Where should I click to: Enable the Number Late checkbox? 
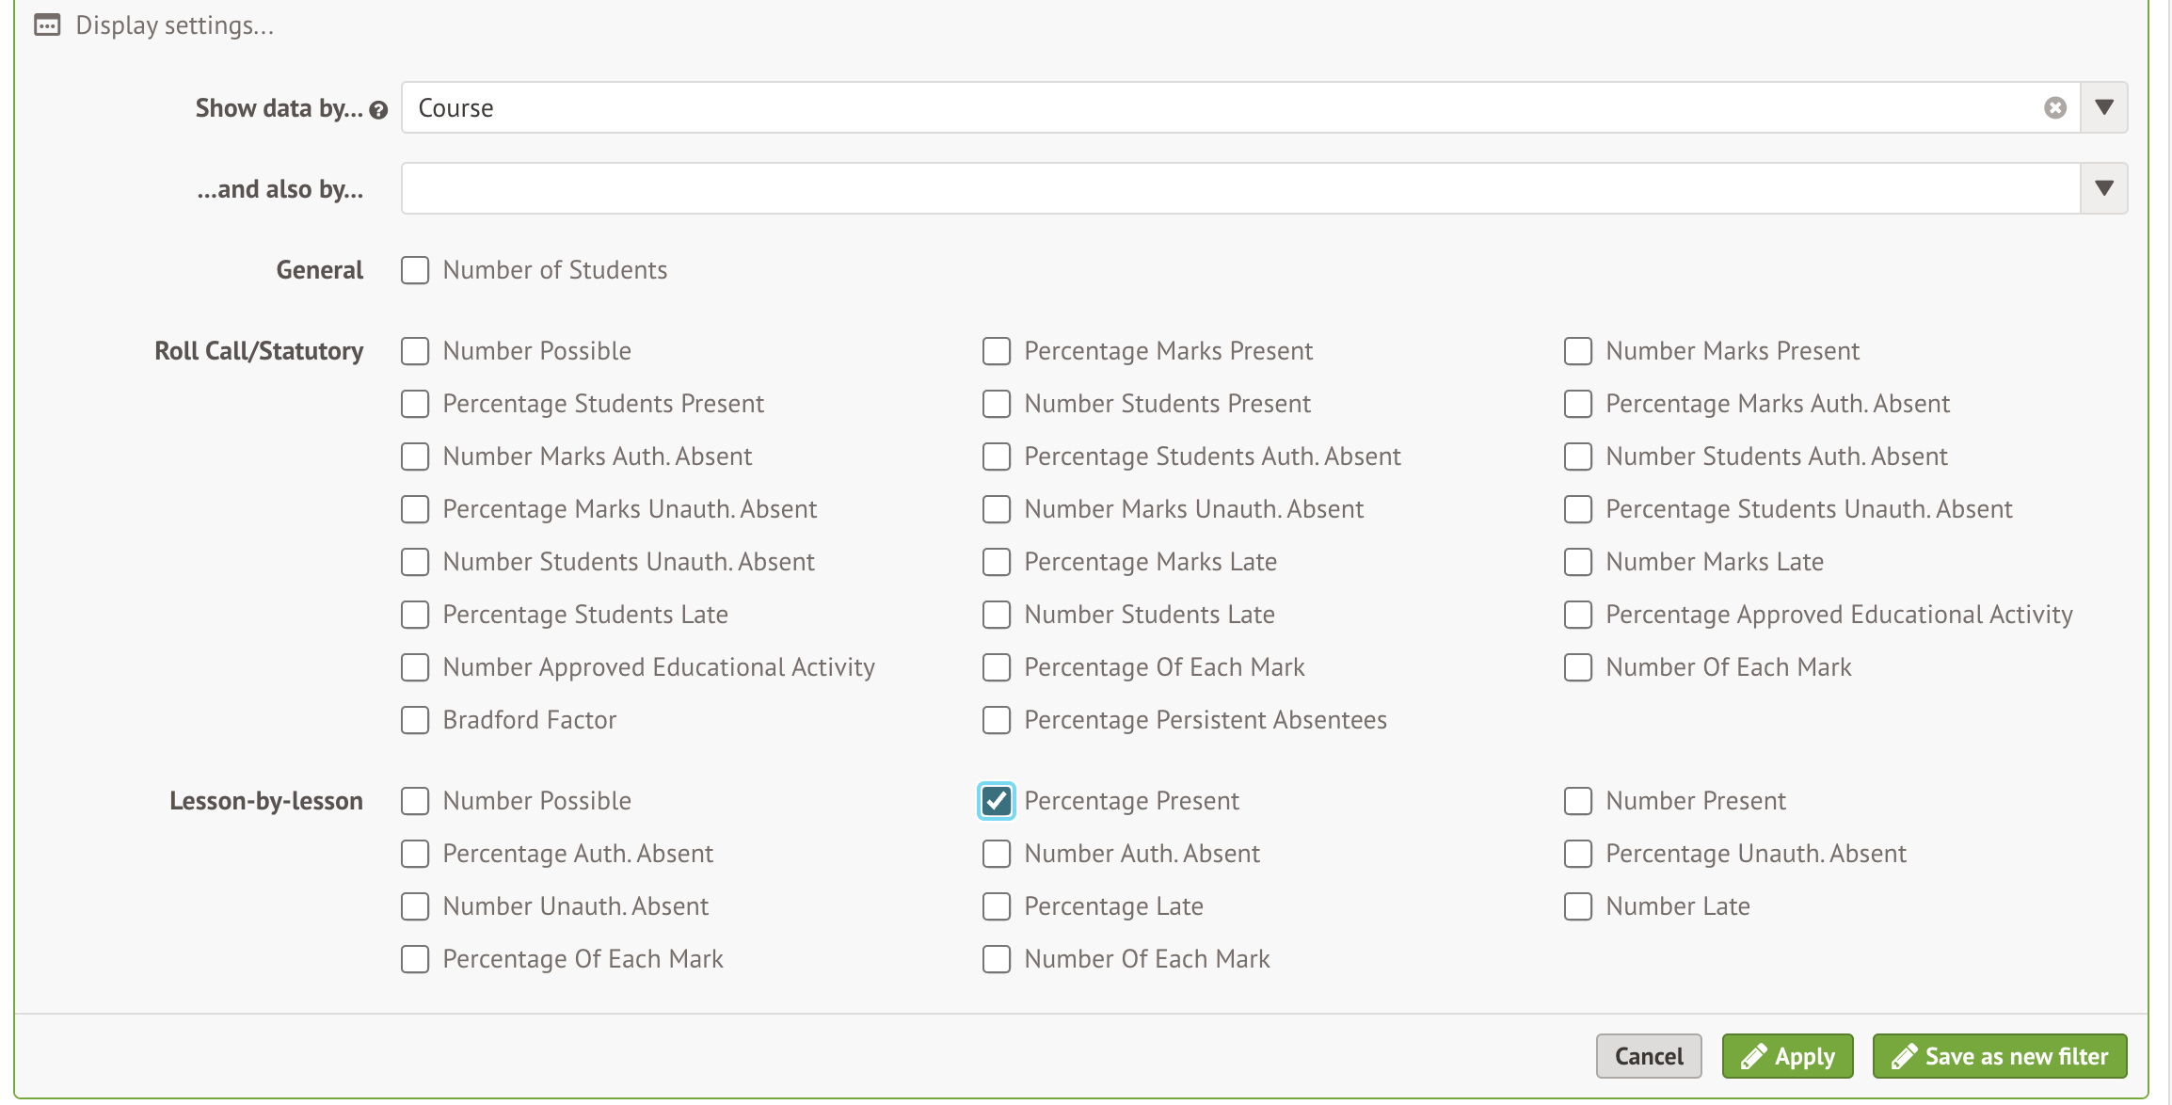tap(1578, 907)
